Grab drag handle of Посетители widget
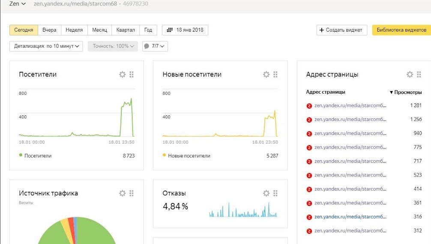The width and height of the screenshot is (431, 244). point(132,74)
